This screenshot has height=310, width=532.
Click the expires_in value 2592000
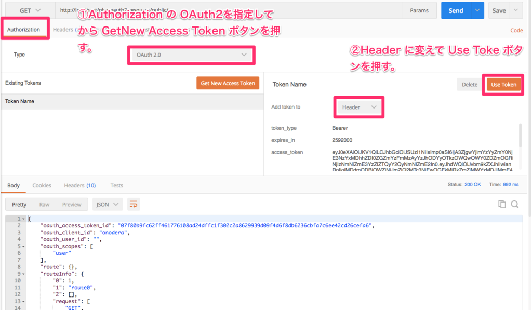342,140
